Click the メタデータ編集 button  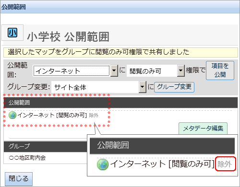(203, 129)
